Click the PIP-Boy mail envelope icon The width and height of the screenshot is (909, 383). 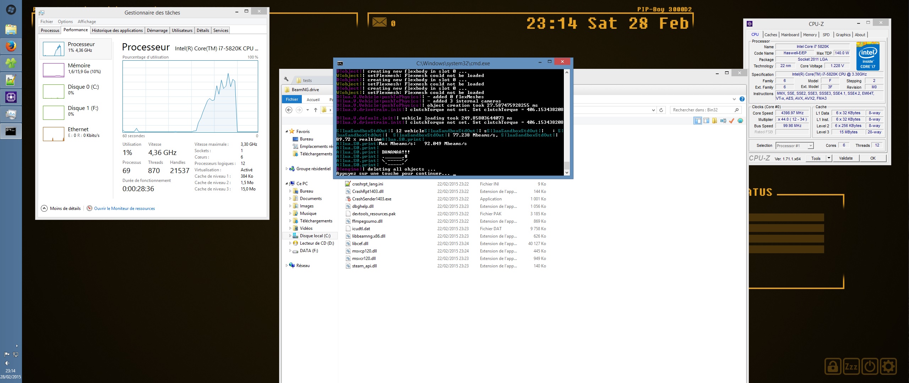[379, 23]
